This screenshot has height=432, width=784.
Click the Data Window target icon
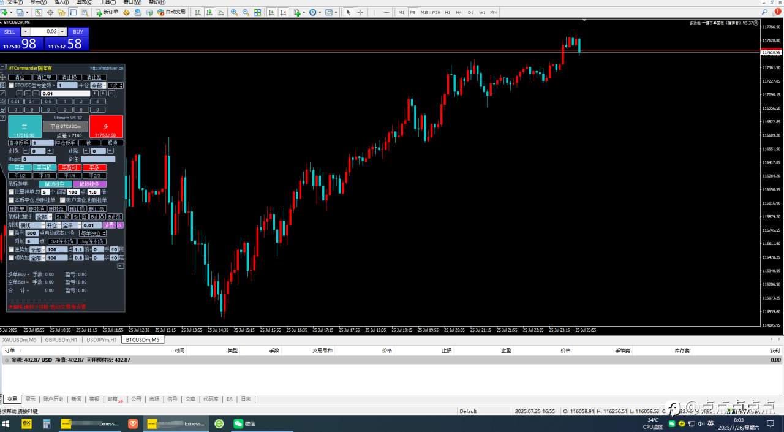click(x=50, y=12)
